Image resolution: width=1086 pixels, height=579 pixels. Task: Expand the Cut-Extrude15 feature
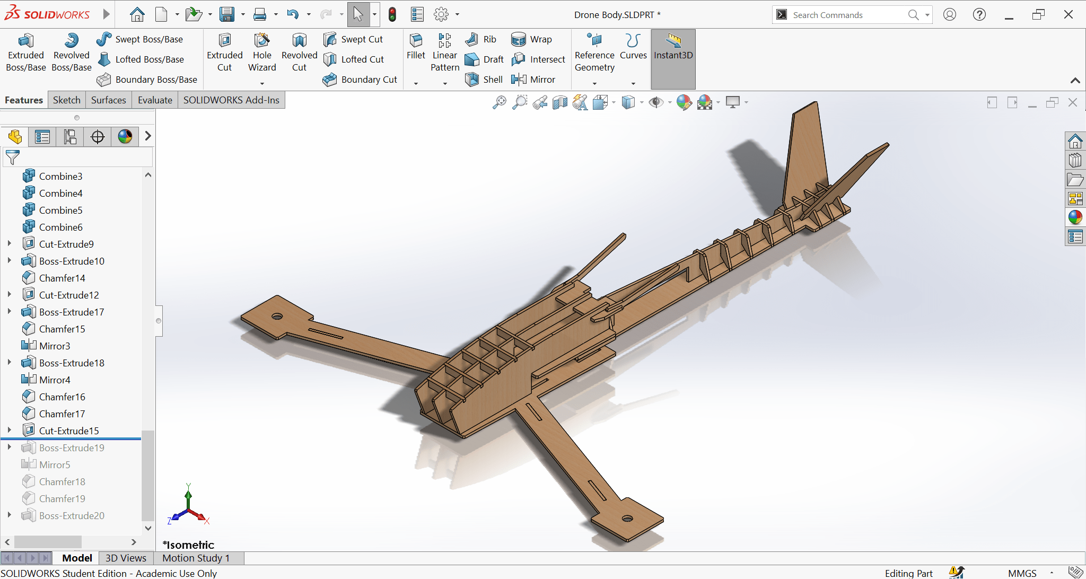point(9,431)
